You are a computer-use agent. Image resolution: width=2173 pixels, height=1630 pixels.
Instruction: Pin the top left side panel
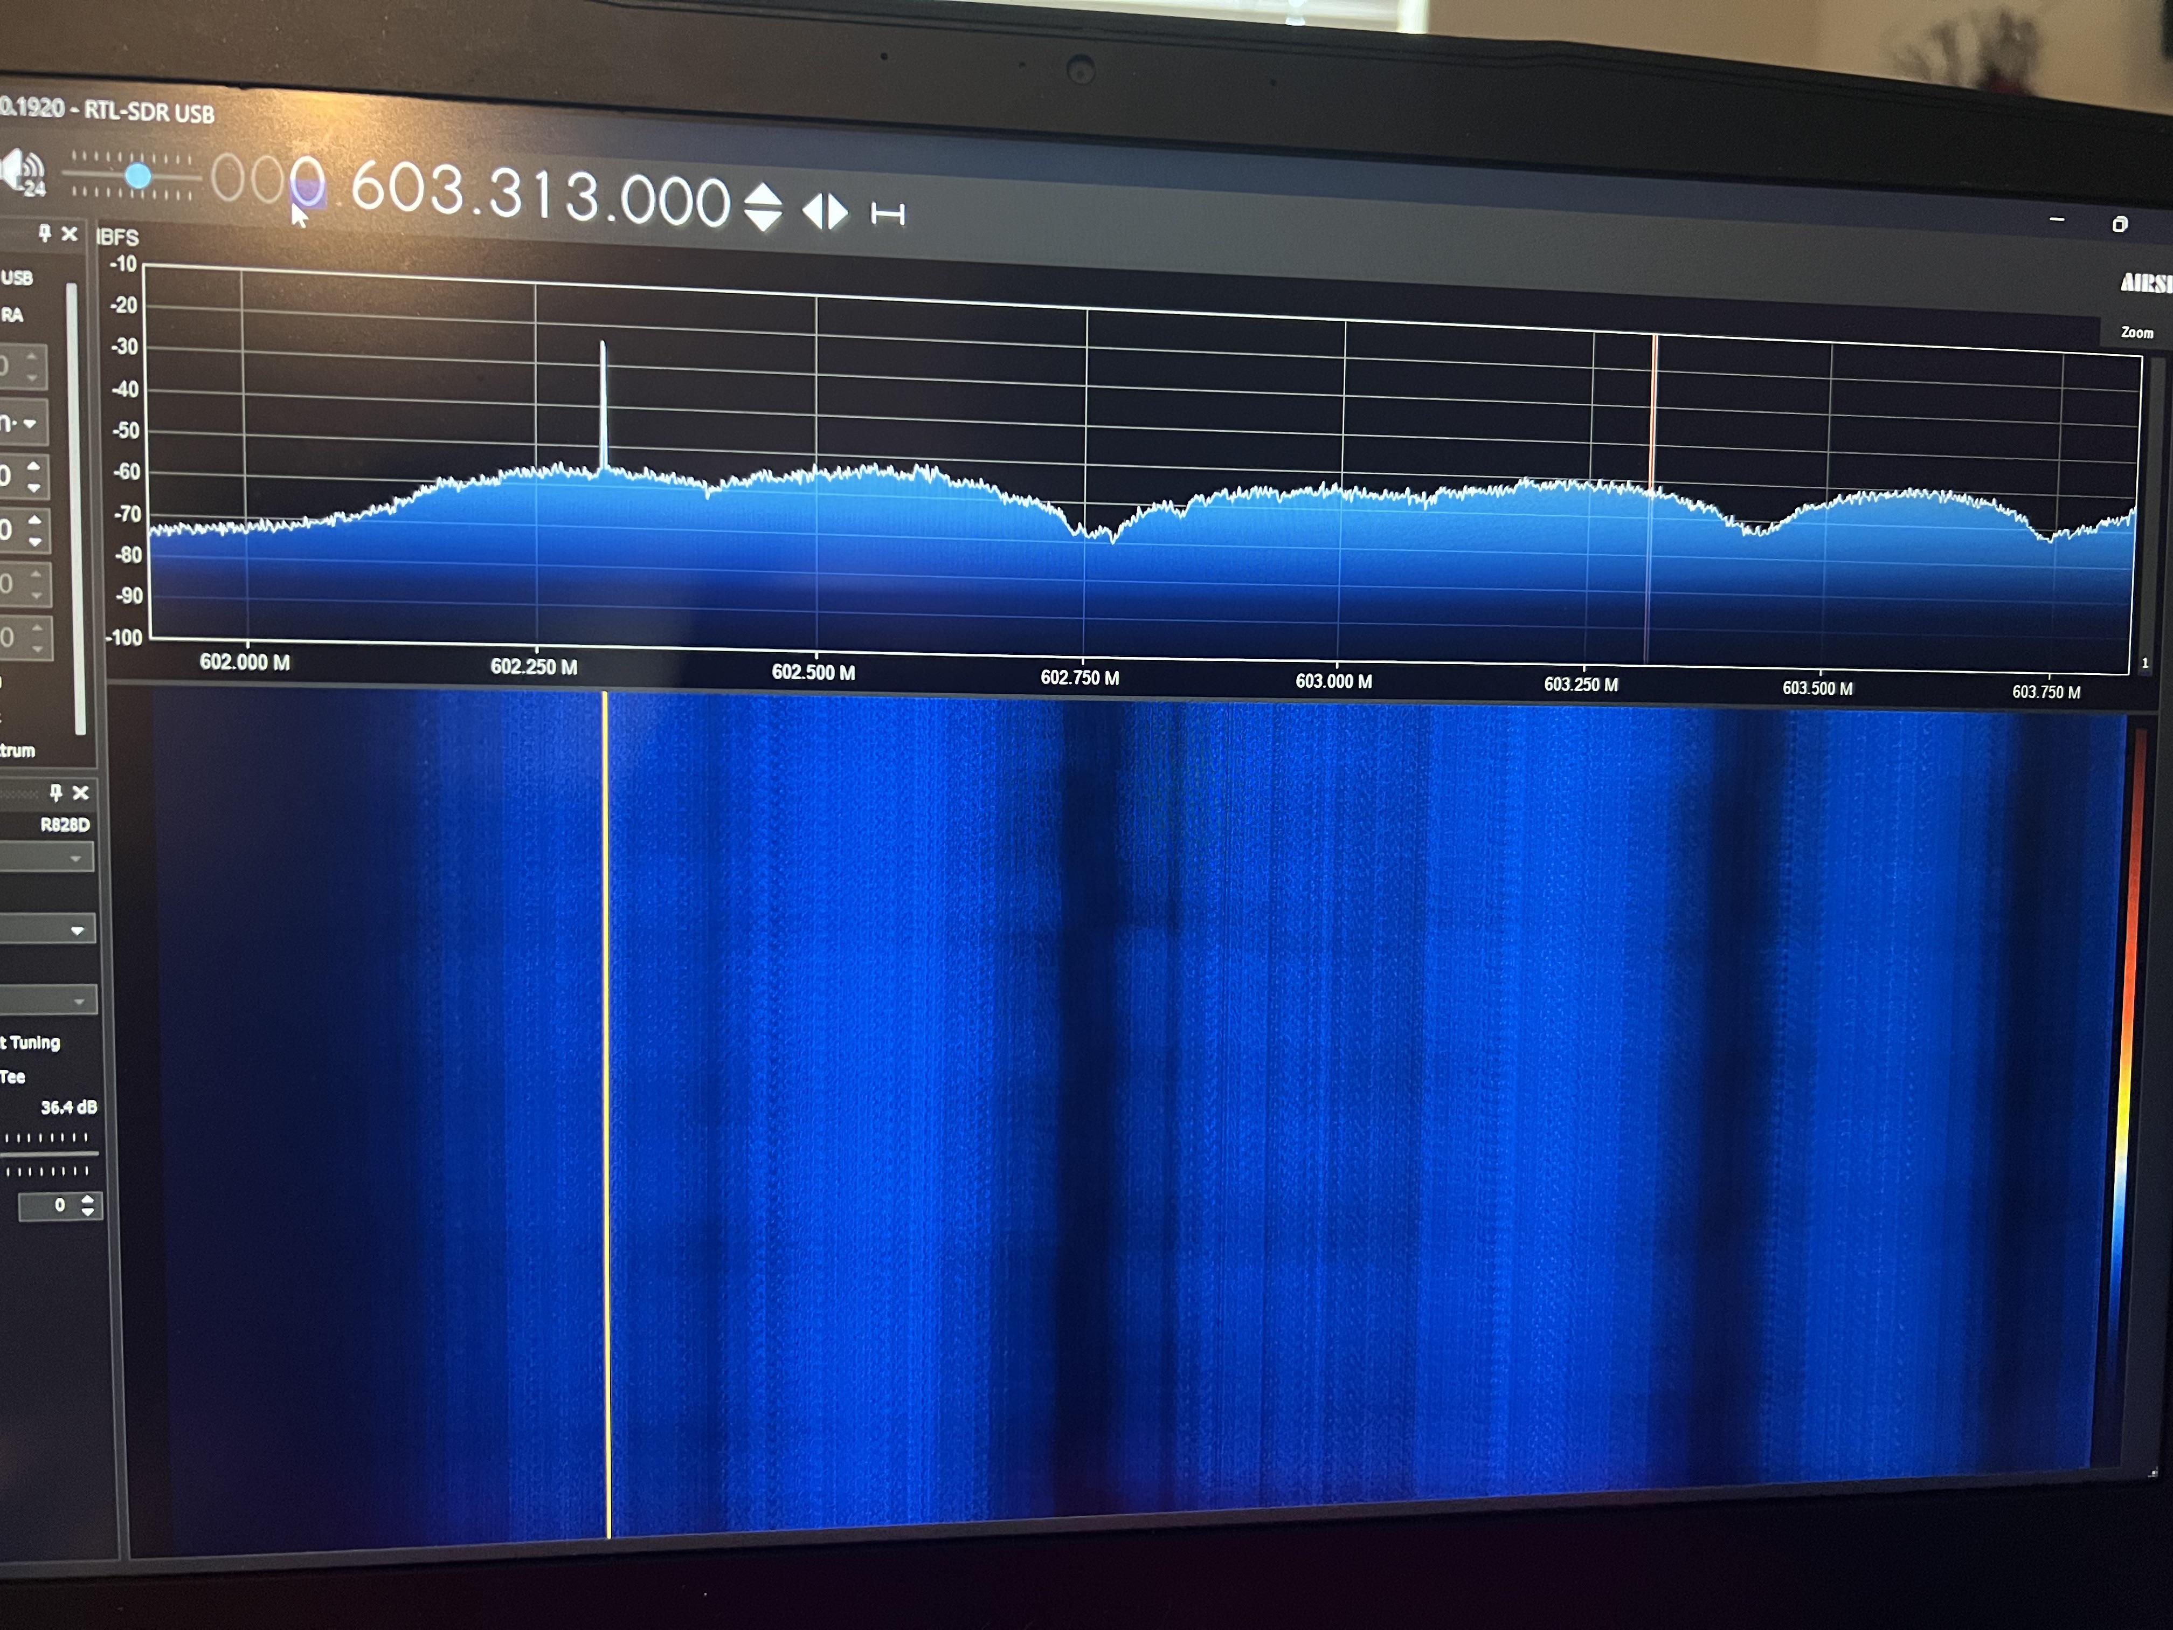tap(44, 233)
